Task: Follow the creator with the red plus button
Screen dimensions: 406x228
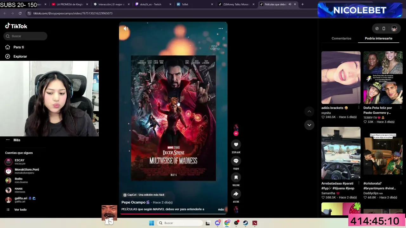Action: pos(236,134)
